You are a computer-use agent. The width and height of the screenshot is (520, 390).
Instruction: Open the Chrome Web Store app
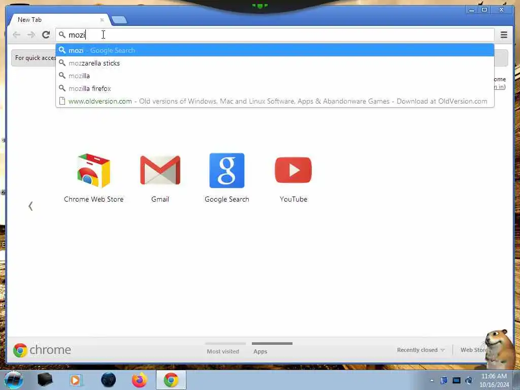tap(93, 178)
